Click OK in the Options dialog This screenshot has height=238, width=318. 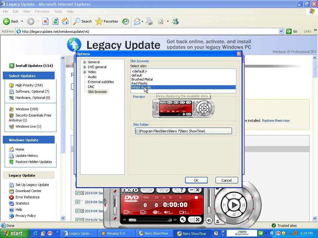click(x=196, y=180)
